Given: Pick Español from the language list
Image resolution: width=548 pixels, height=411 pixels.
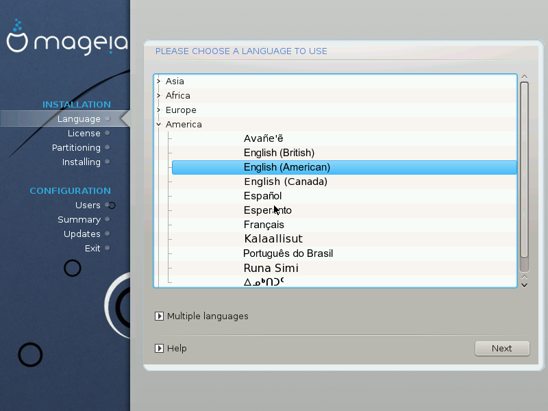Looking at the screenshot, I should click(262, 196).
